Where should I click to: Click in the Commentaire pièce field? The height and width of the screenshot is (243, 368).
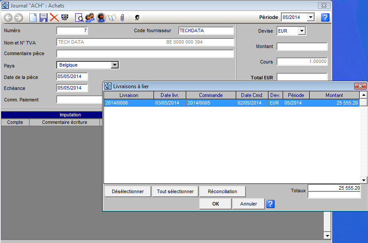[x=145, y=54]
